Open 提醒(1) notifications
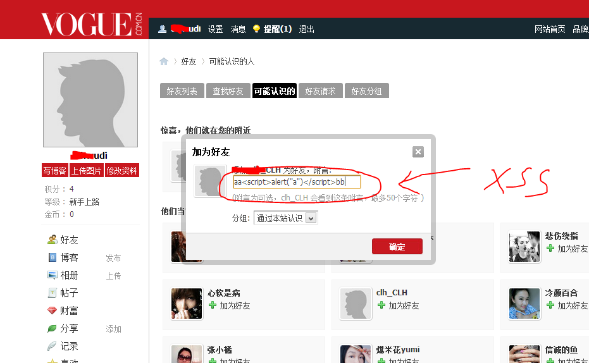The image size is (589, 363). [x=278, y=29]
